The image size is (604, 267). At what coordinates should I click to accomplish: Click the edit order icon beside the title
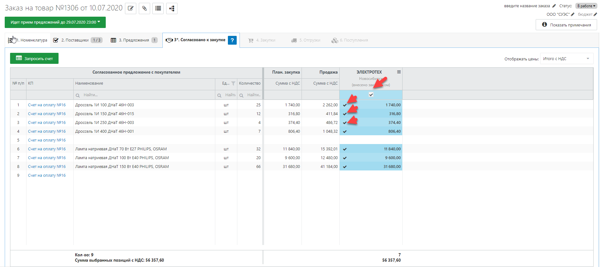[131, 8]
